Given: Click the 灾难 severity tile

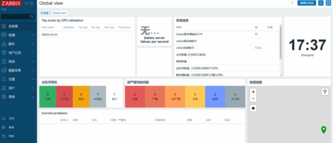Looking at the screenshot, I should click(135, 97).
